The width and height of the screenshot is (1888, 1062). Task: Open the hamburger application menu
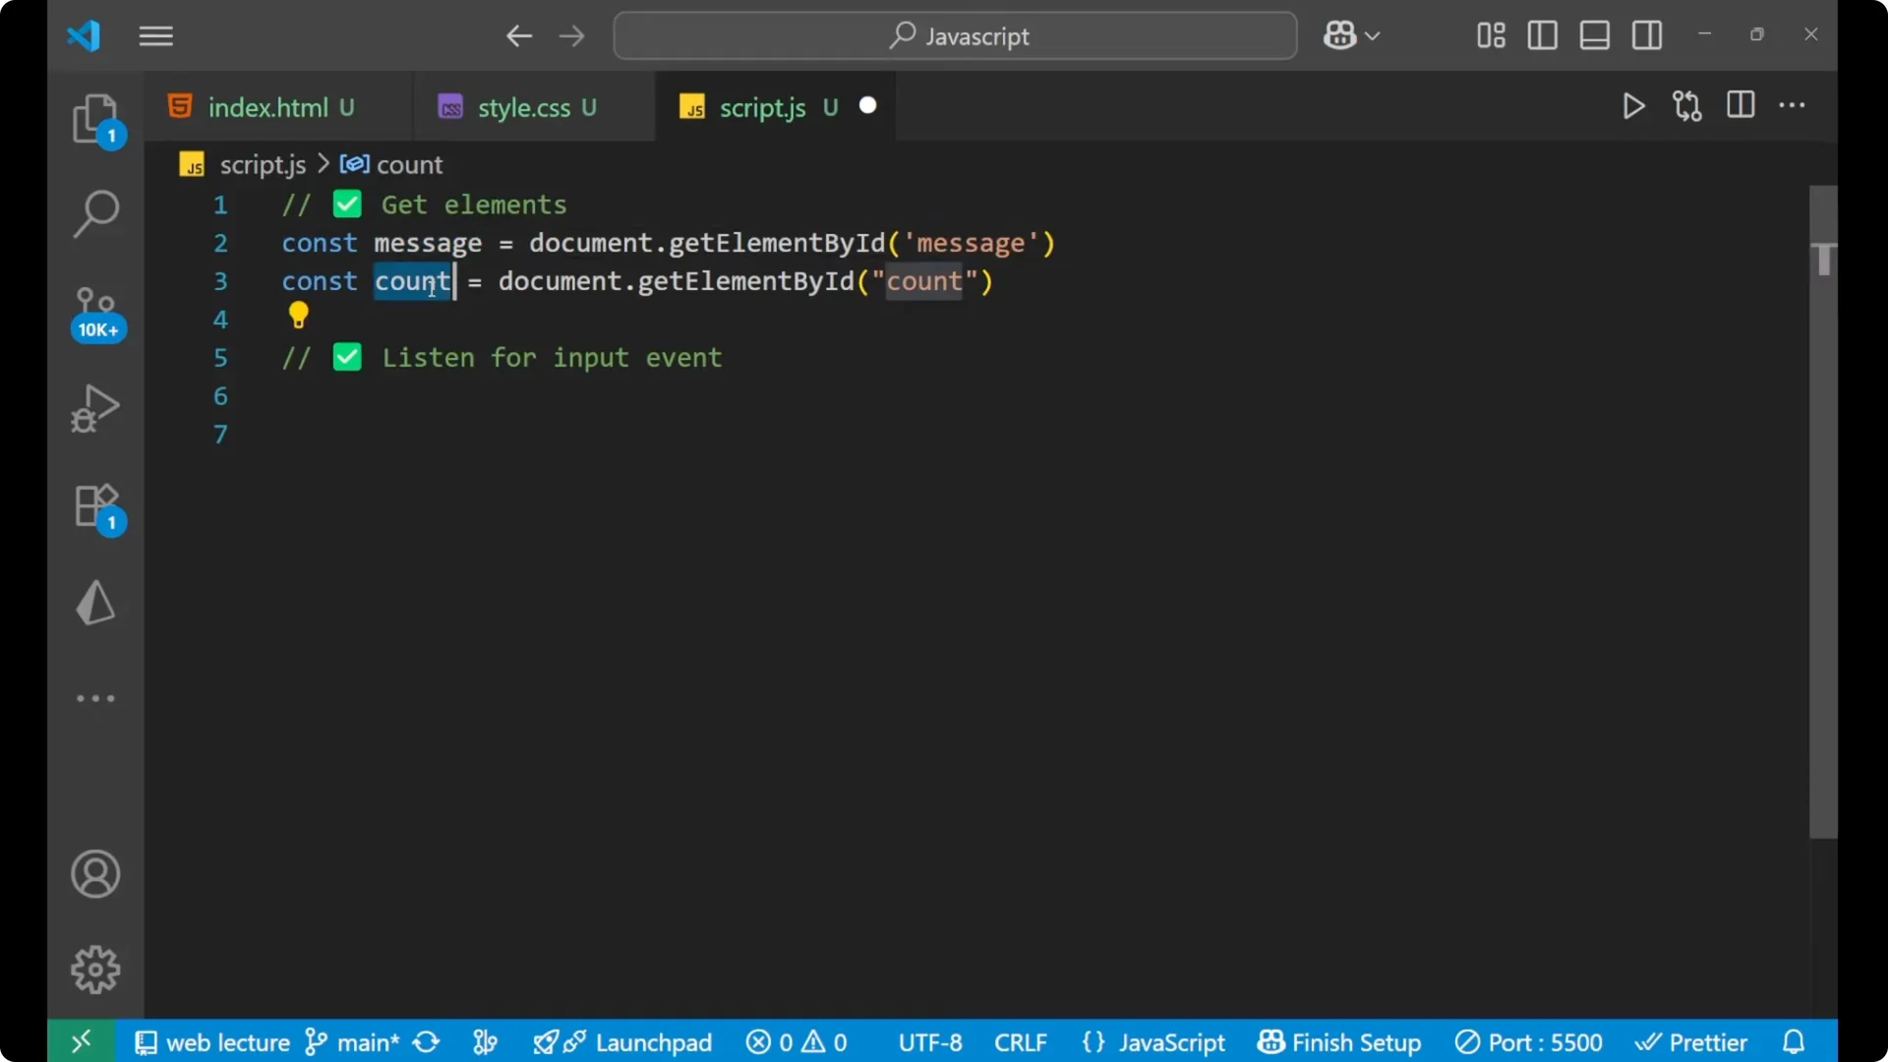click(x=155, y=36)
